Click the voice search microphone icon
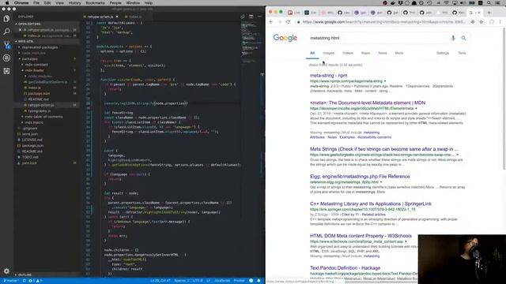Viewport: 506px width, 284px height. tap(453, 38)
